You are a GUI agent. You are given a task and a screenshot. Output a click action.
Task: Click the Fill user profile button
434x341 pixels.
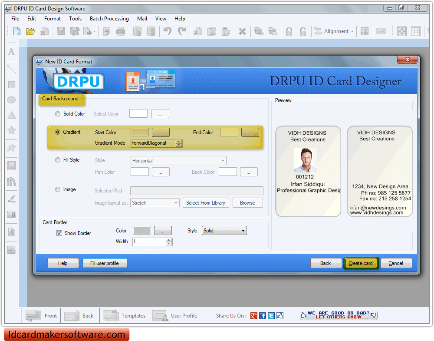pos(105,263)
